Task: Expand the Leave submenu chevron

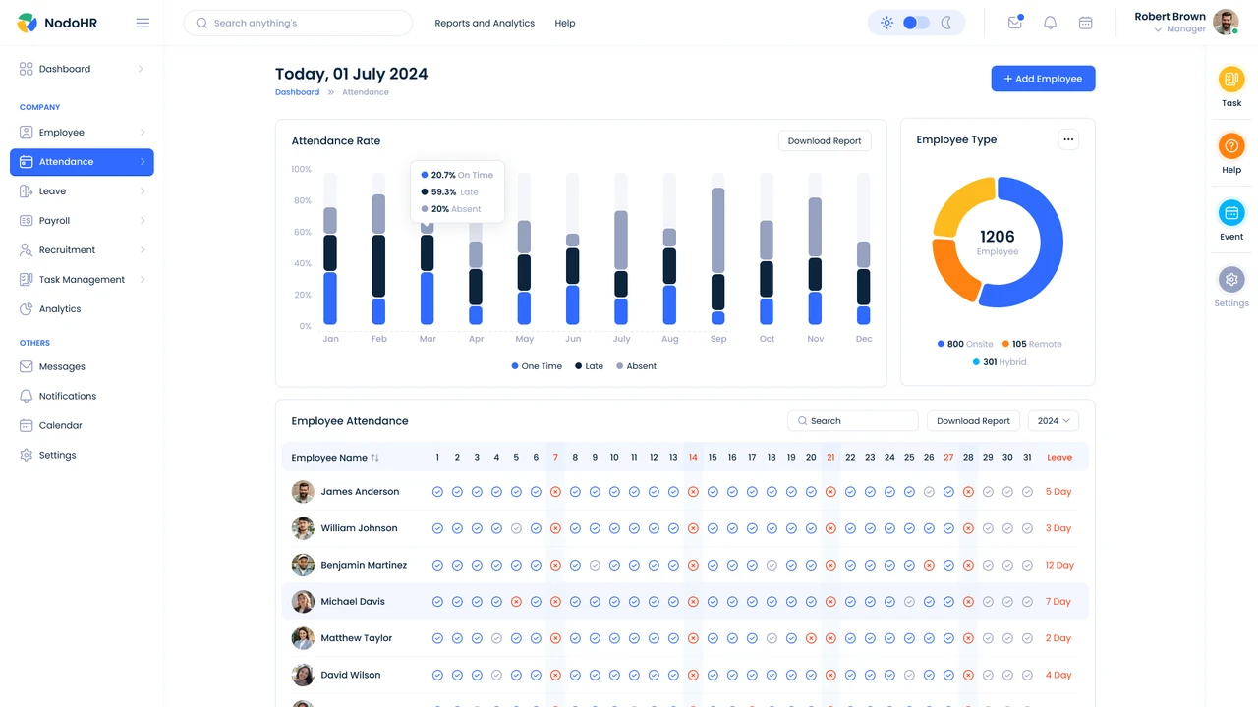Action: click(143, 191)
